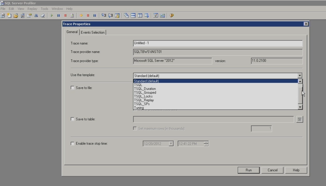Choose the Tuning template
The height and width of the screenshot is (186, 326).
click(216, 108)
